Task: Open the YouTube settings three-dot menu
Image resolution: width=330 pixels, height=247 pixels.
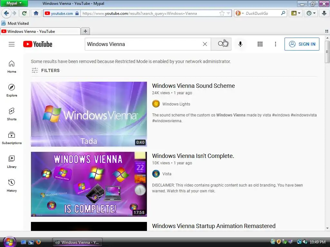Action: pyautogui.click(x=276, y=44)
